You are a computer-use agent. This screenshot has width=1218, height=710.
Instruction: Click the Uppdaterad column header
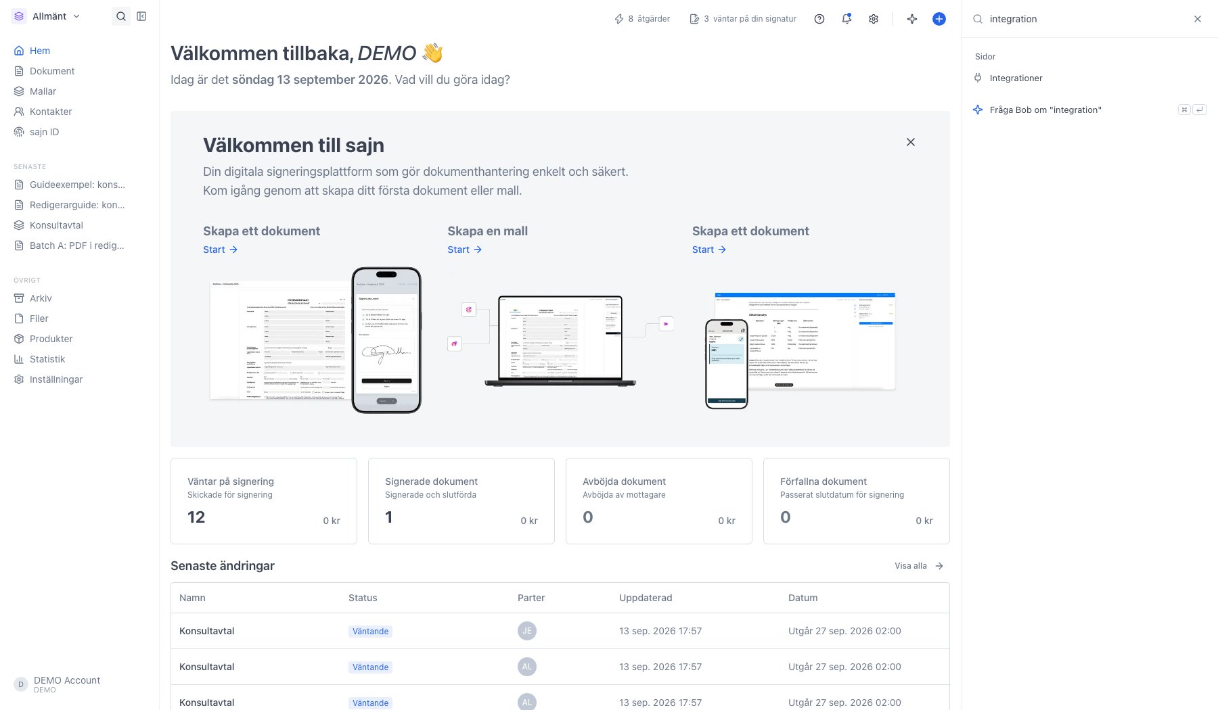(646, 598)
